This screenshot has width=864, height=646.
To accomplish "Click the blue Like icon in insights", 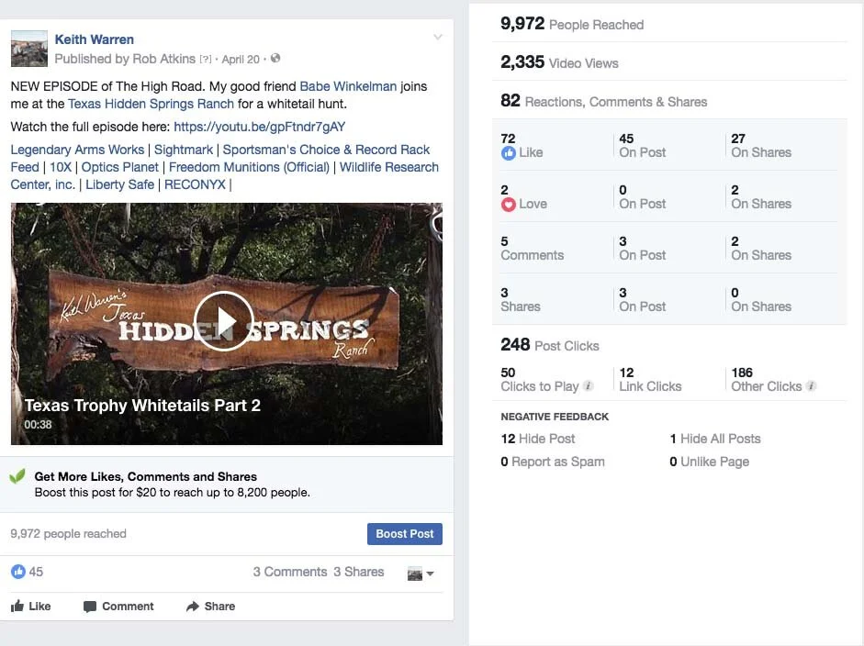I will 508,153.
